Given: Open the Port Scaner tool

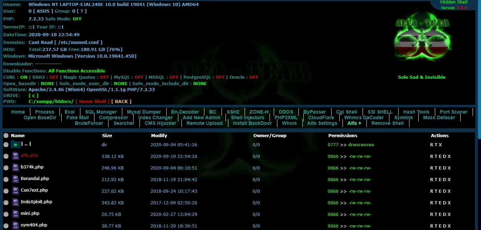Looking at the screenshot, I should click(x=454, y=111).
